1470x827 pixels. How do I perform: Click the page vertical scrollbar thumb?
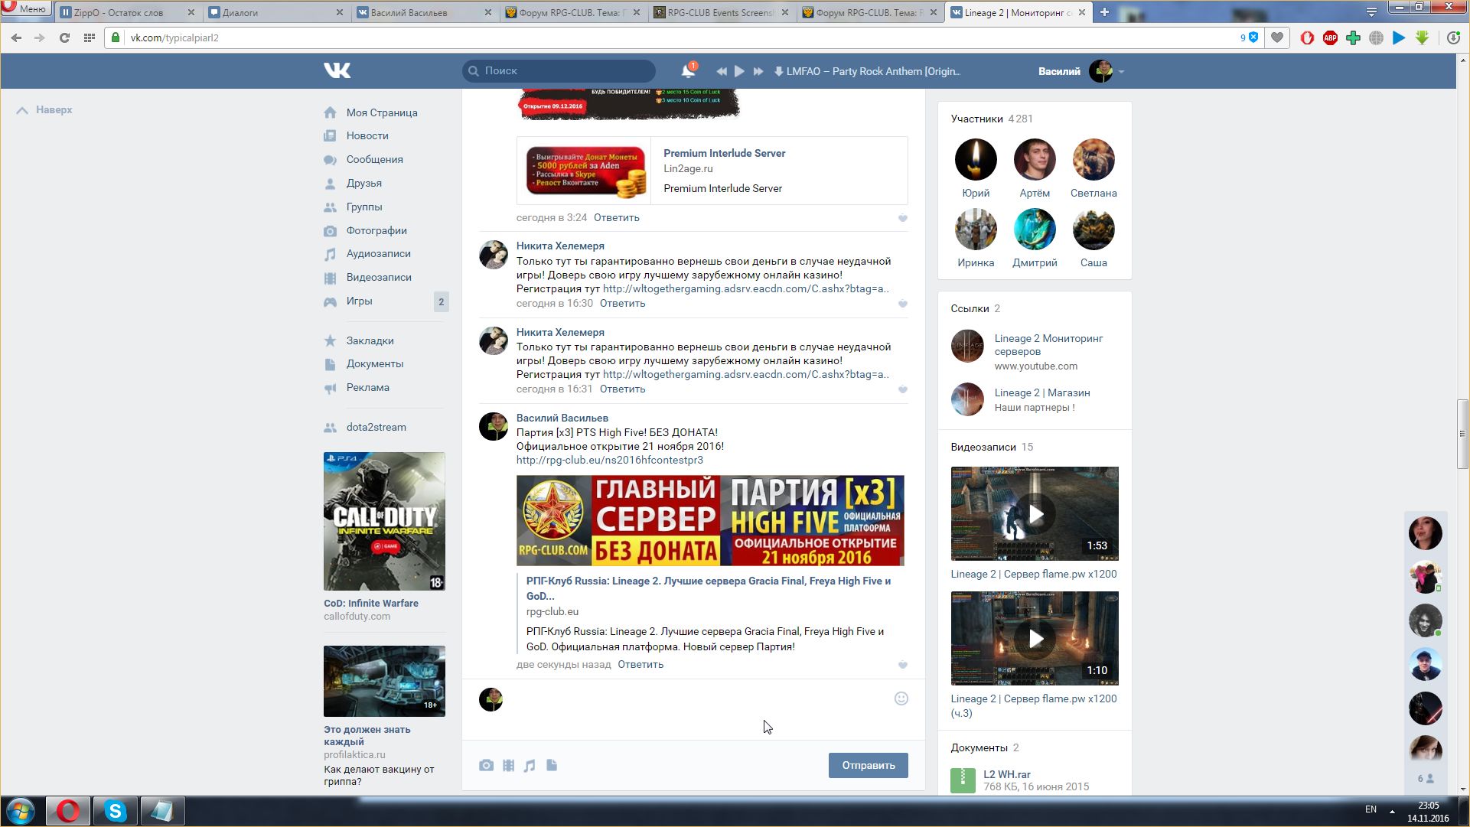[x=1462, y=434]
